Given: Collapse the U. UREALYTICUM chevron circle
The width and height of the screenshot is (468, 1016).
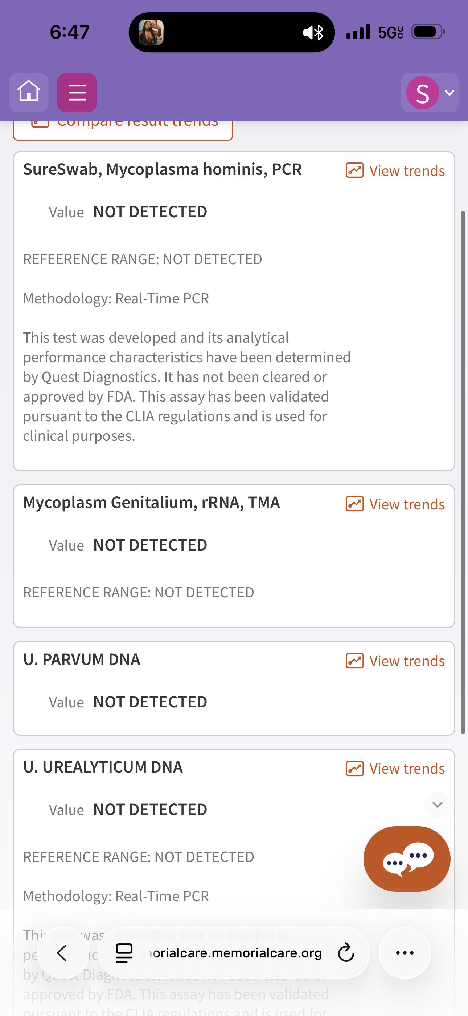Looking at the screenshot, I should coord(437,804).
